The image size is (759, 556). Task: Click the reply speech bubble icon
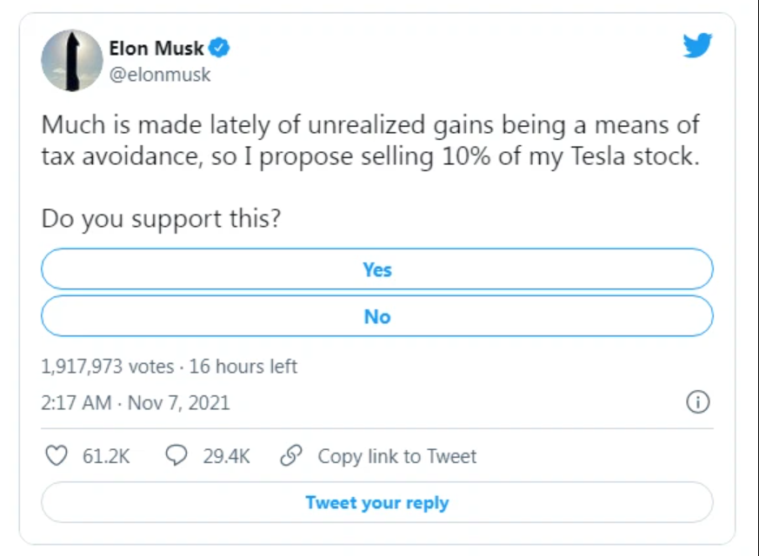tap(176, 455)
